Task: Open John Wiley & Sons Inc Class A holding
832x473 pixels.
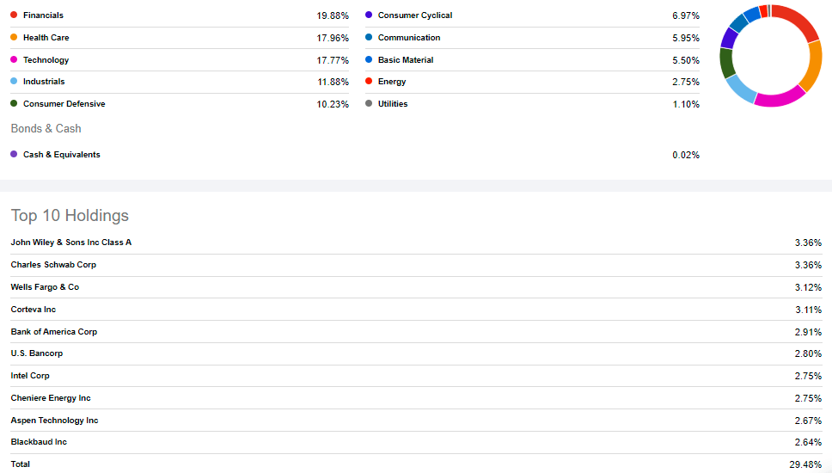Action: tap(71, 243)
